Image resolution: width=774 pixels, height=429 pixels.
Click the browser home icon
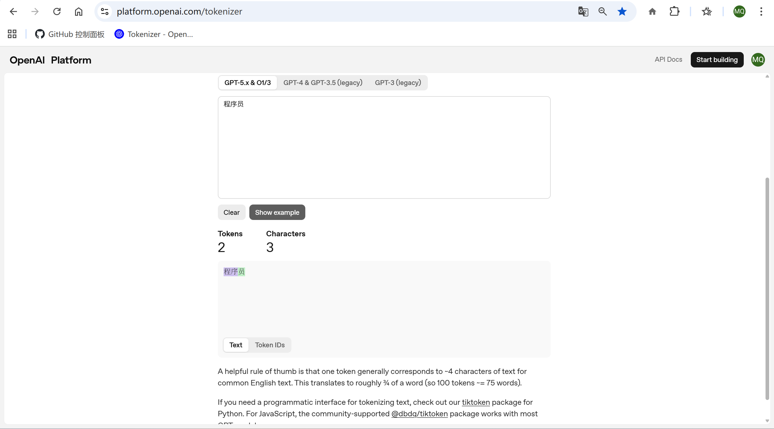(x=79, y=11)
